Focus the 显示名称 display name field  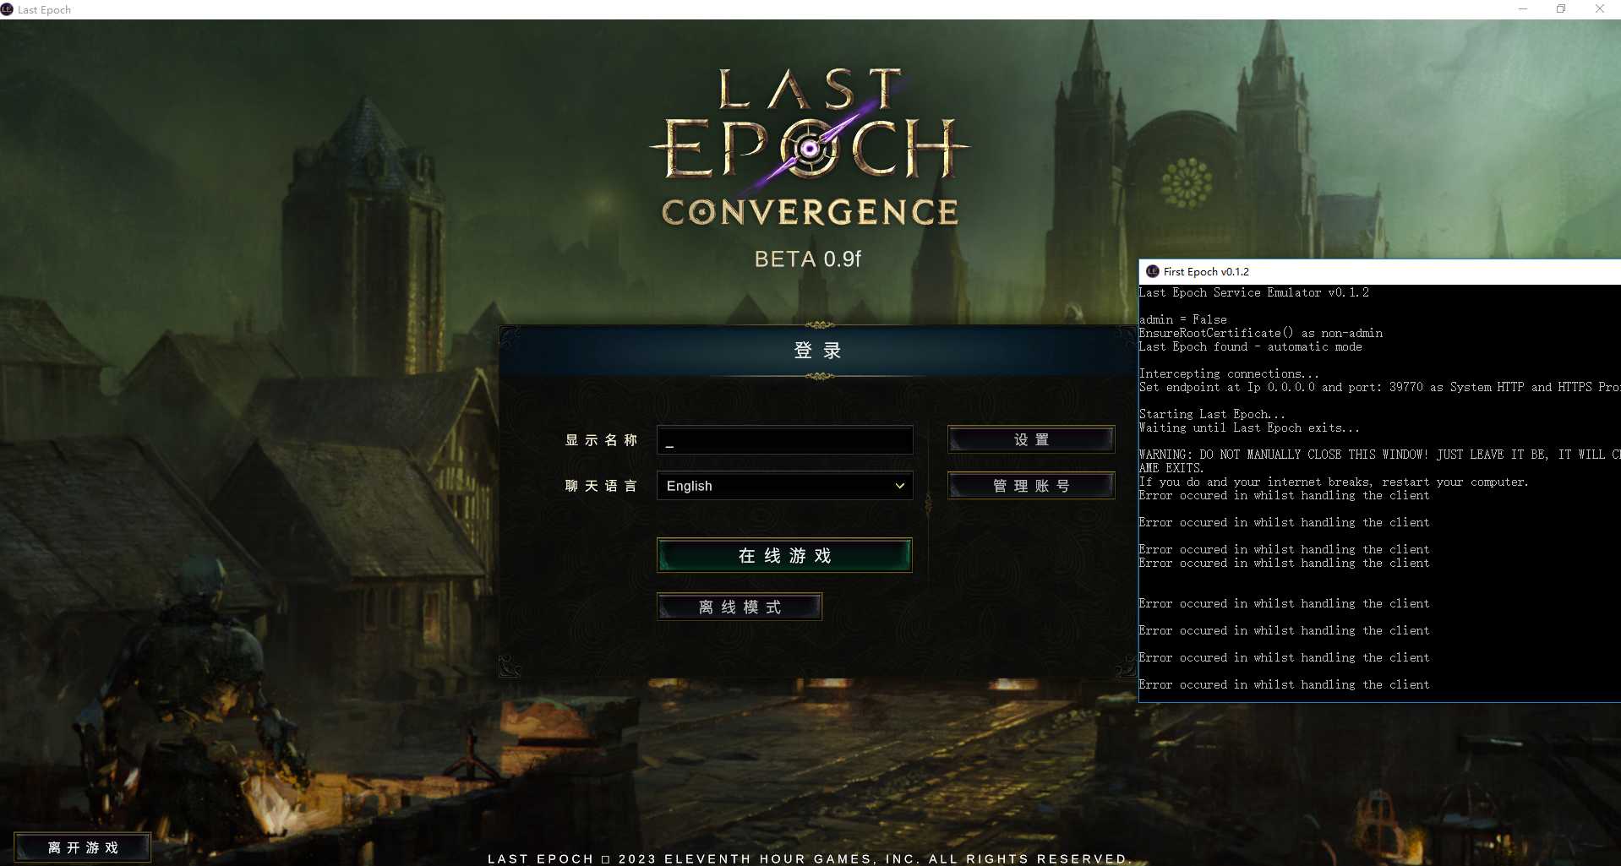click(x=784, y=440)
